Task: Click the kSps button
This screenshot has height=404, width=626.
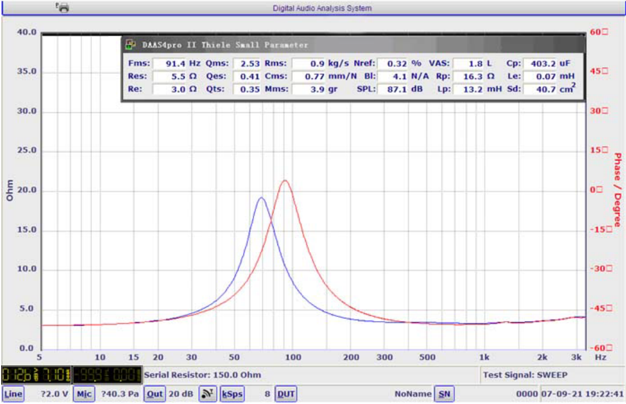Action: coord(232,394)
